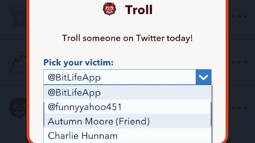Click the dimmed trash can icon behind dialog

click(18, 16)
